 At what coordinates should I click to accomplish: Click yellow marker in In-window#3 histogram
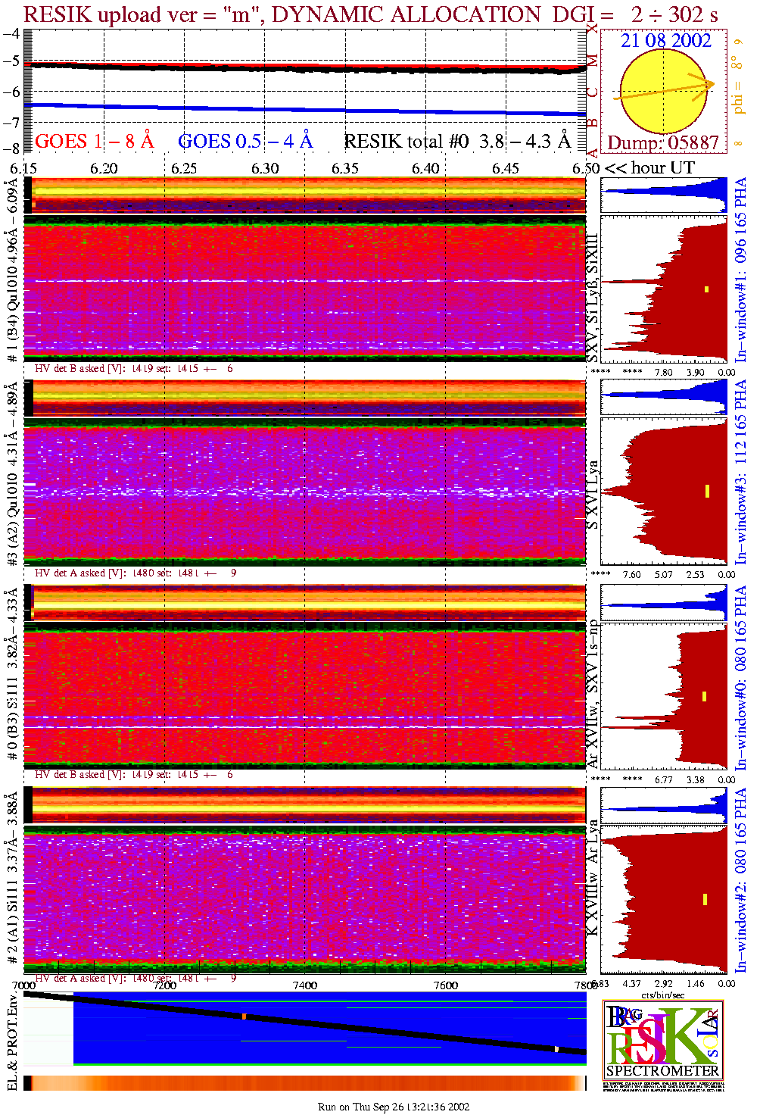click(x=707, y=491)
